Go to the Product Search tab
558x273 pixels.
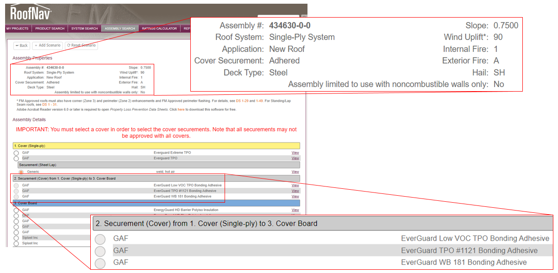click(50, 29)
